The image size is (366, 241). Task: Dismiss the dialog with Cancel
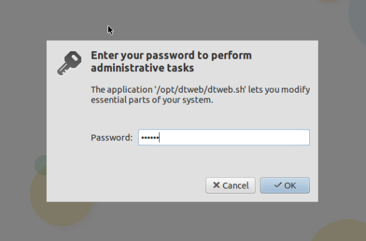click(230, 185)
